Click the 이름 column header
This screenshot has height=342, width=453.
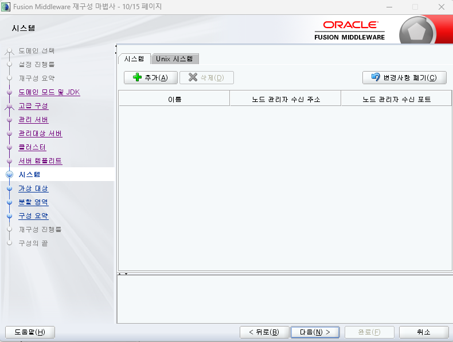point(174,99)
